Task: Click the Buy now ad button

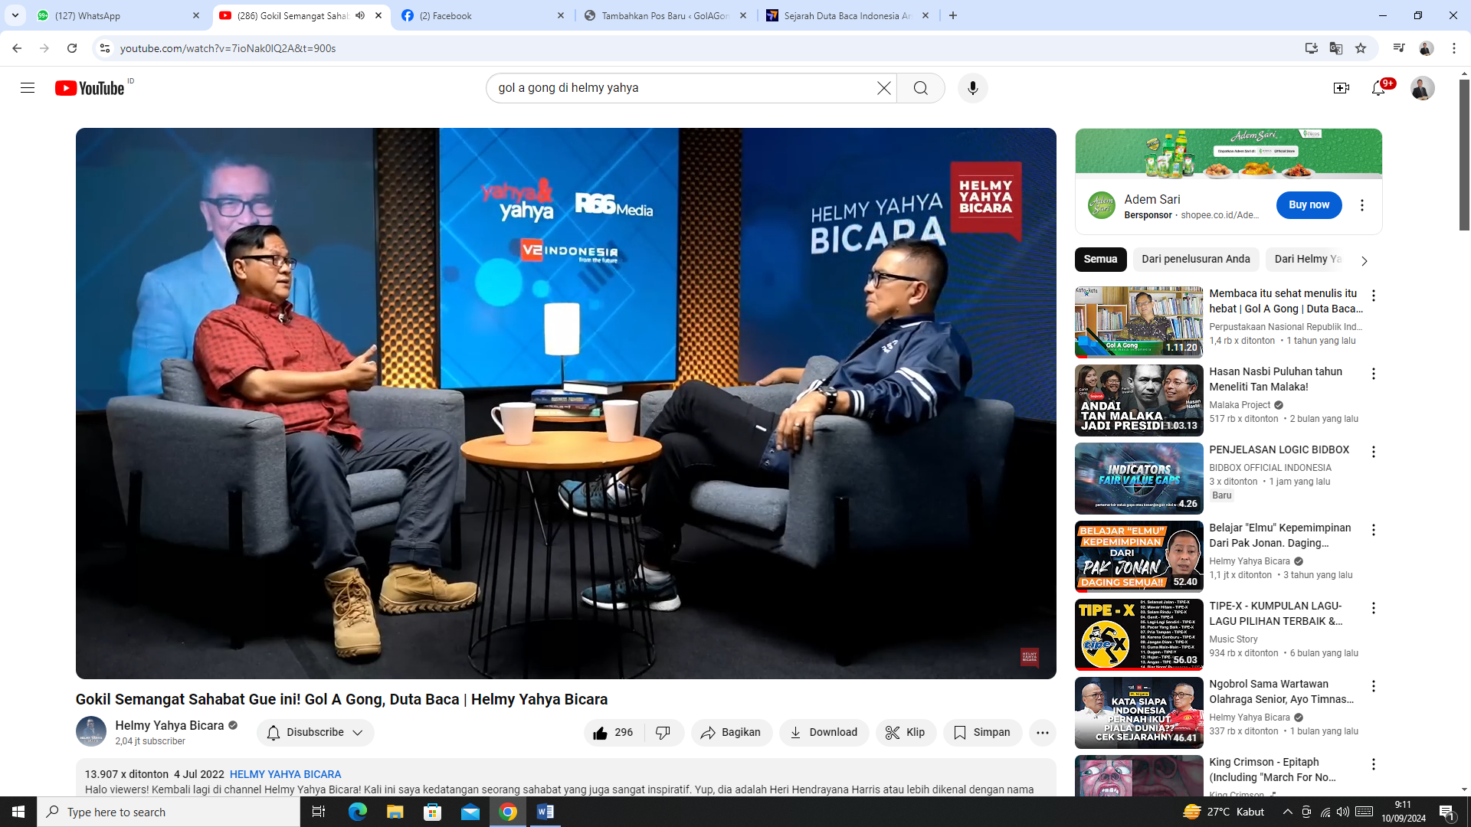Action: coord(1308,204)
